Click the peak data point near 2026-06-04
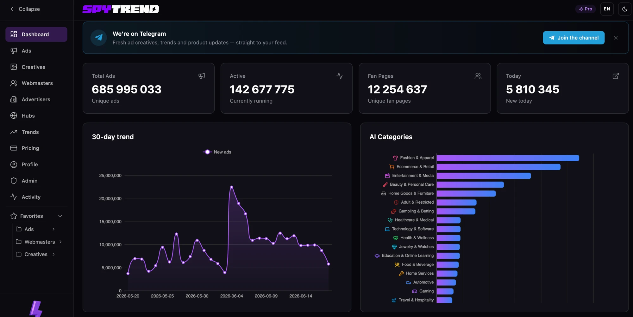Screen dimensions: 633x317 click(x=232, y=187)
